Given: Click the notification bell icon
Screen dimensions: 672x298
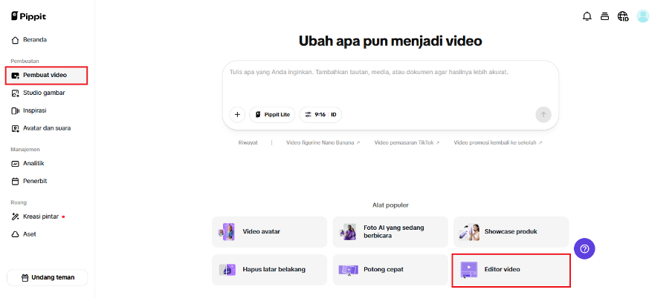Looking at the screenshot, I should pos(587,16).
